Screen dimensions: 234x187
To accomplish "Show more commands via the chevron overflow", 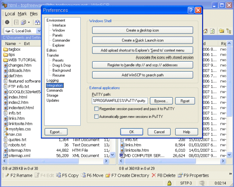I will coord(230,174).
